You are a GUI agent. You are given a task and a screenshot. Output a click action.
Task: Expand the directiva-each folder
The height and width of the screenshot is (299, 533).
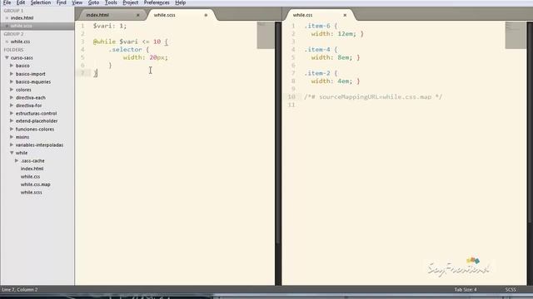point(12,97)
